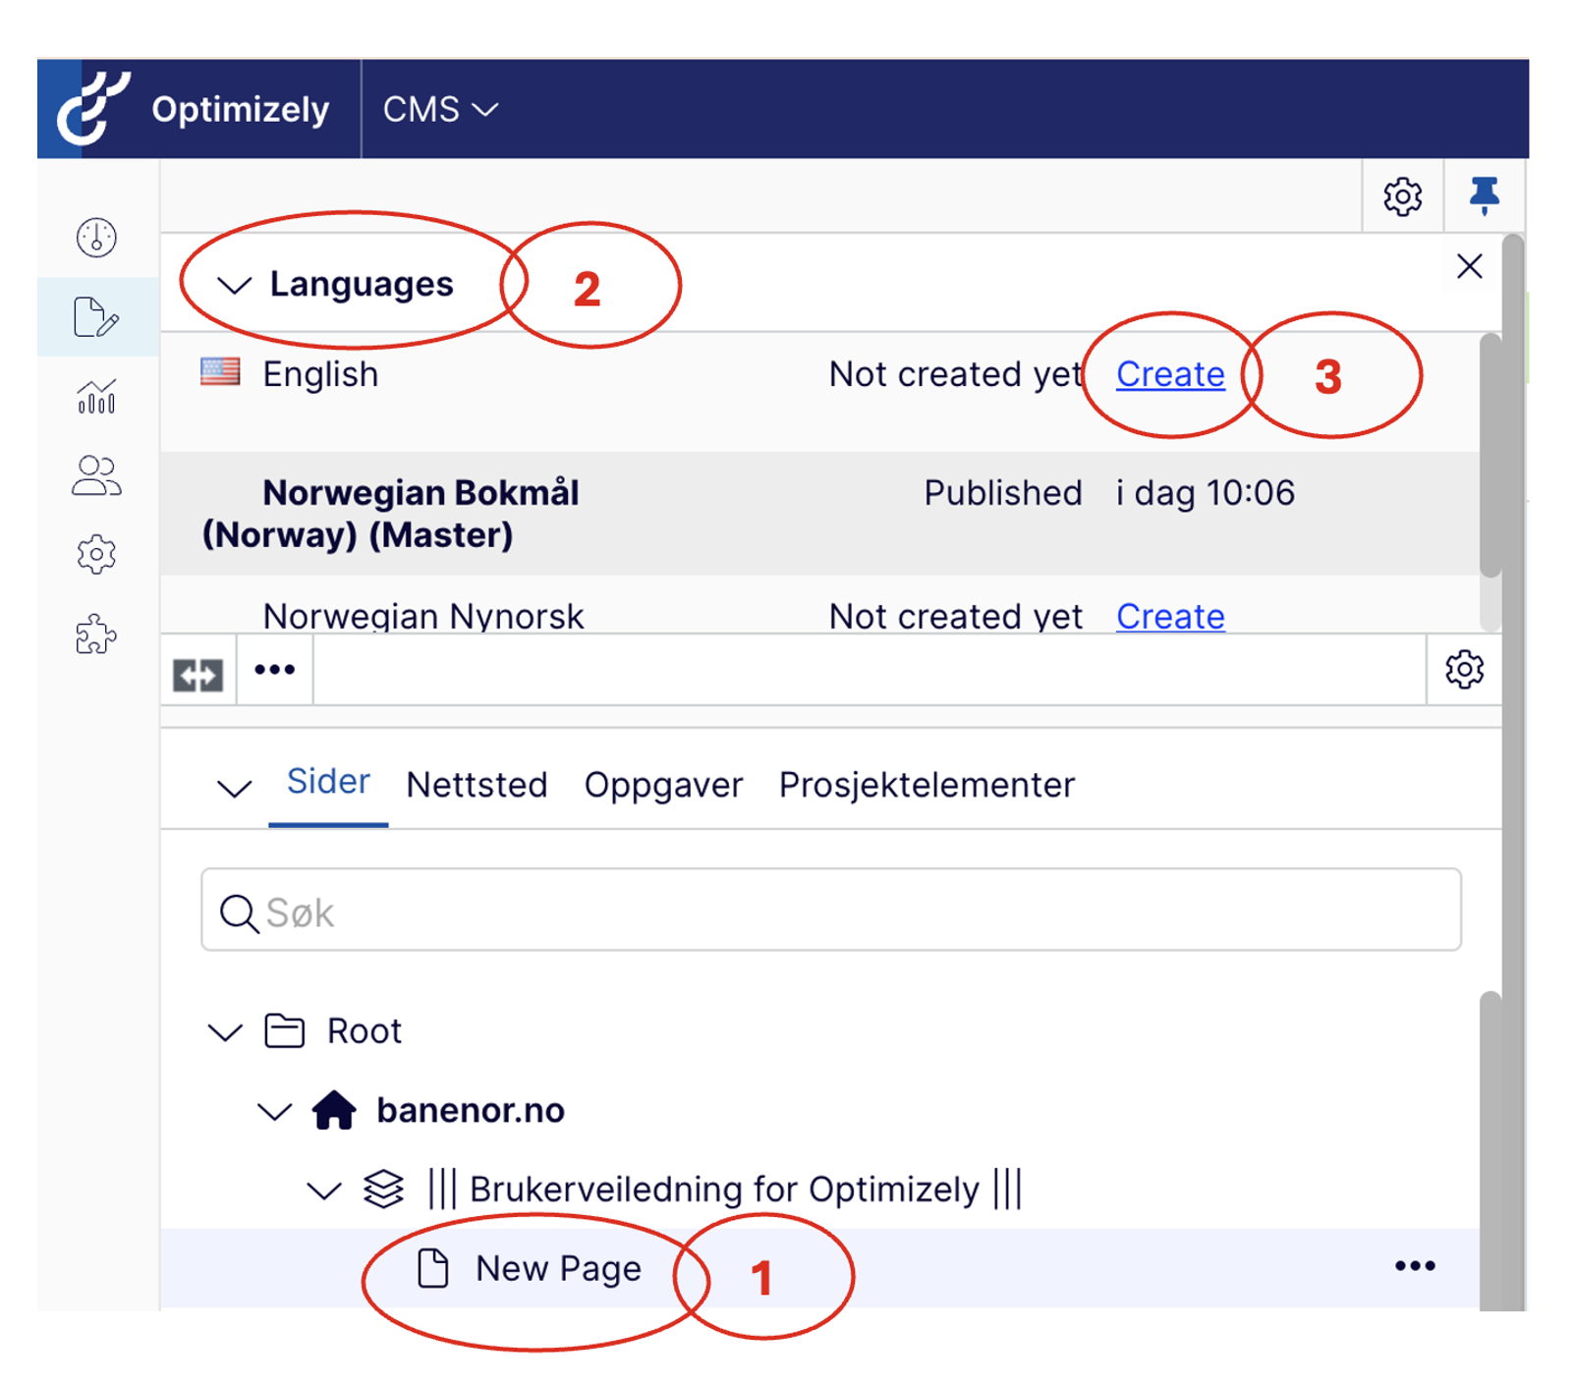The width and height of the screenshot is (1572, 1385).
Task: Open the users icon in sidebar
Action: [96, 476]
